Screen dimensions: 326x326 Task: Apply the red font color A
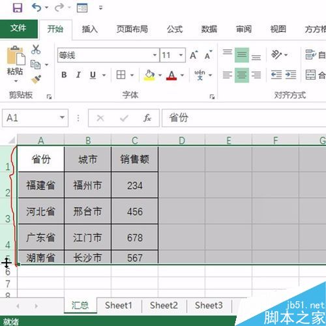click(171, 75)
